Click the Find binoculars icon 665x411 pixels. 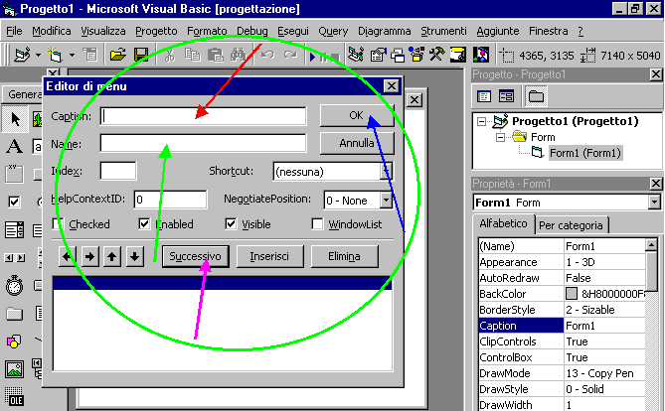pos(239,55)
